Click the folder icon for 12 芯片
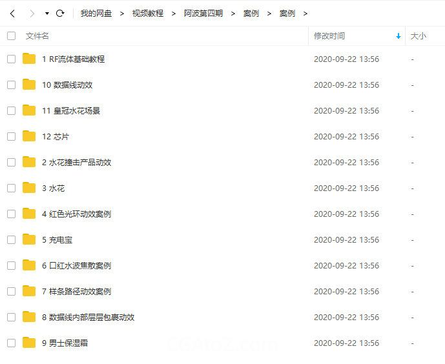This screenshot has height=364, width=445. [x=29, y=136]
